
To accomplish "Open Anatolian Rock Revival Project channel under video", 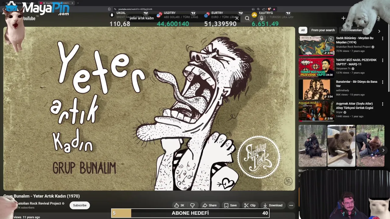I will (39, 203).
